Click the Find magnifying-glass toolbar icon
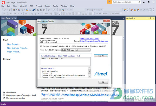 [x=63, y=10]
